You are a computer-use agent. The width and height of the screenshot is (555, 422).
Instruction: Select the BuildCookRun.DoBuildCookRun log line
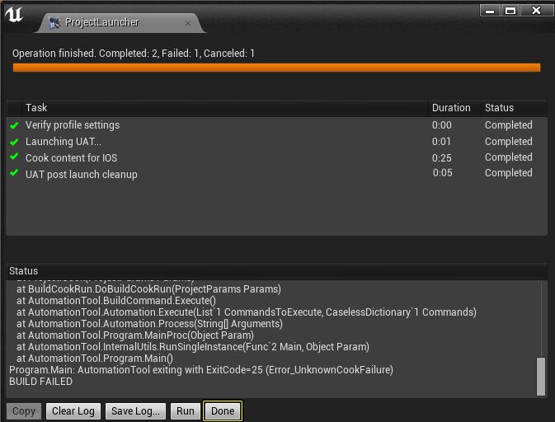click(x=148, y=289)
